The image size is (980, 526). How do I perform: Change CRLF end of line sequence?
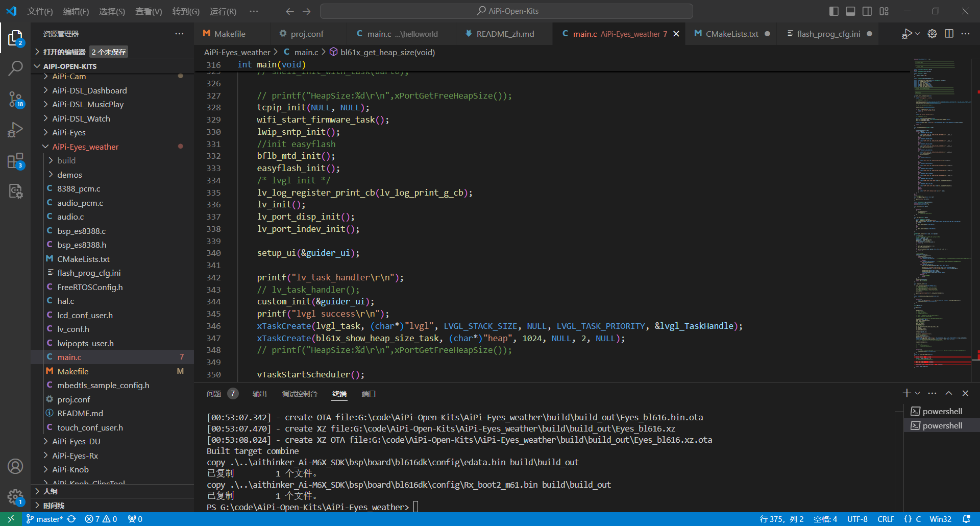[886, 519]
